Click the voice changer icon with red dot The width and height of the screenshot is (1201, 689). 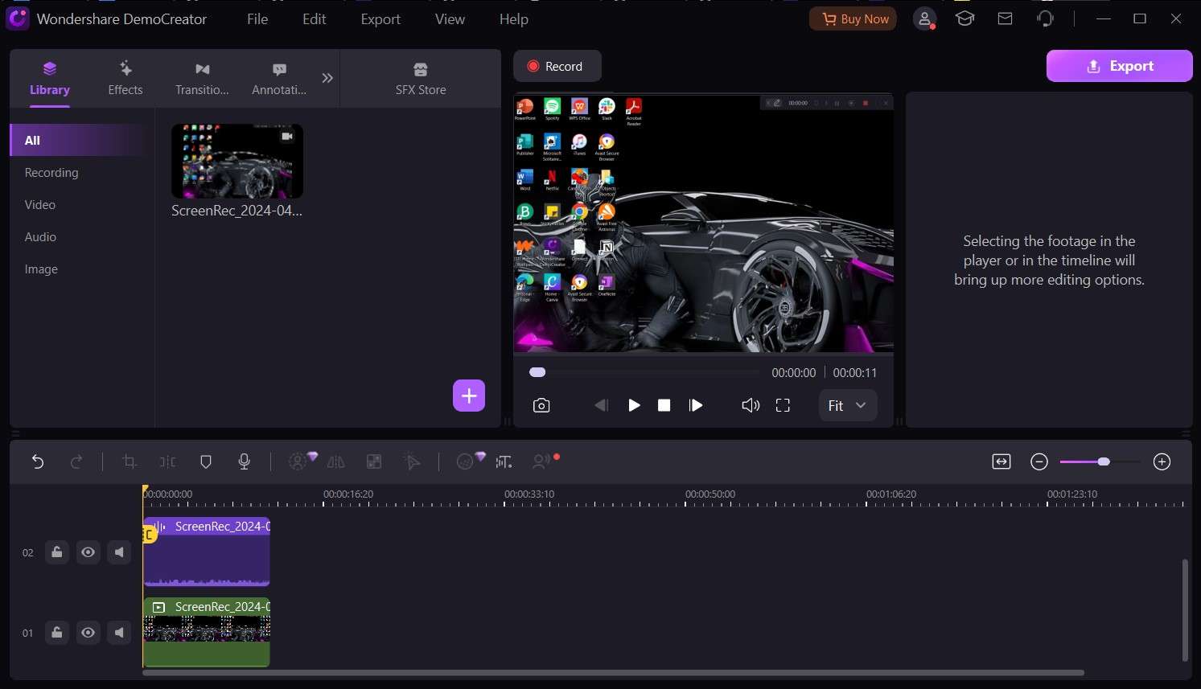(x=545, y=461)
